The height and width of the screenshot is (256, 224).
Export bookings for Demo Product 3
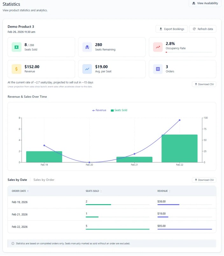click(171, 29)
